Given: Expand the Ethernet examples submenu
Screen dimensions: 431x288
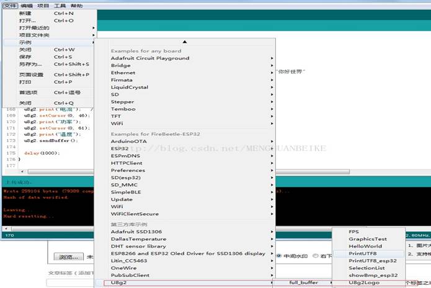Looking at the screenshot, I should (x=185, y=73).
